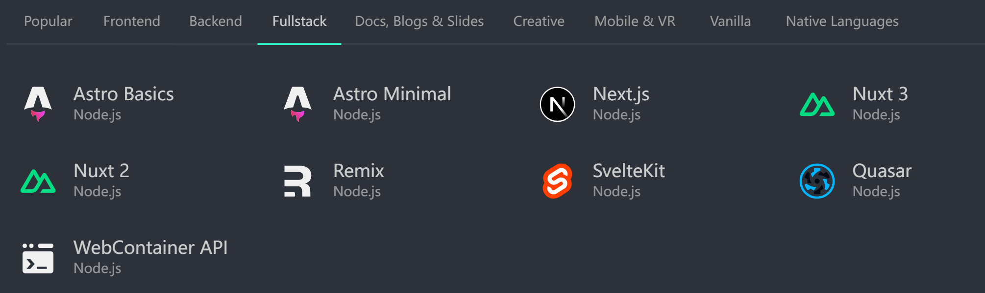Go to Docs, Blogs & Slides tab

(419, 22)
